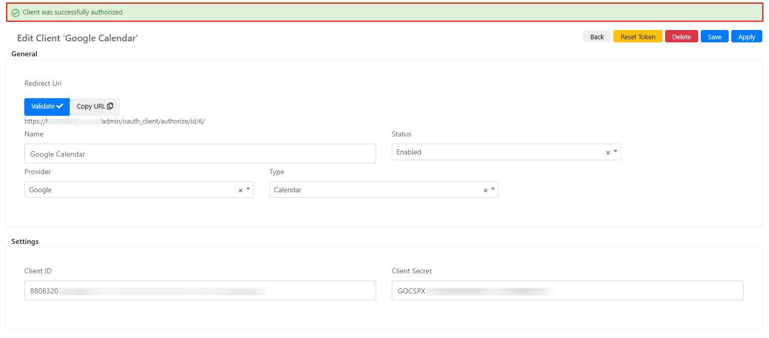
Task: Click the Save button
Action: click(715, 37)
